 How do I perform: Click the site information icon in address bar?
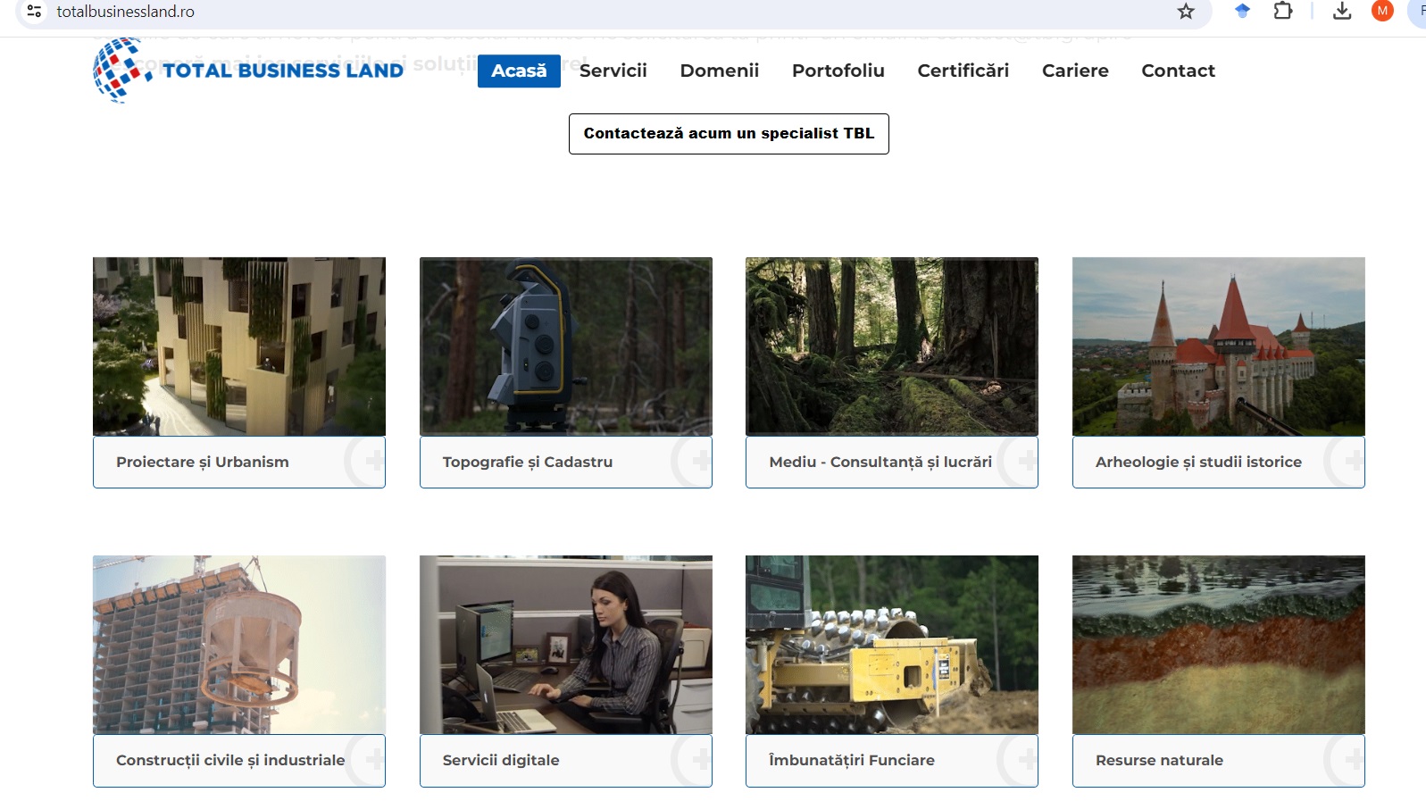(x=34, y=12)
